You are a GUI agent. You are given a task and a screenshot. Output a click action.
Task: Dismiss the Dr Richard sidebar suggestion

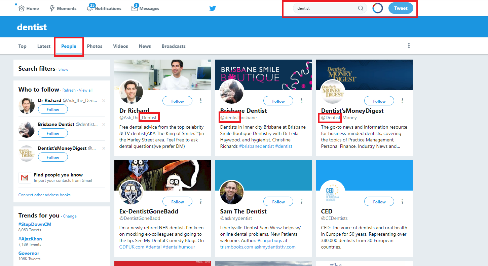click(104, 101)
